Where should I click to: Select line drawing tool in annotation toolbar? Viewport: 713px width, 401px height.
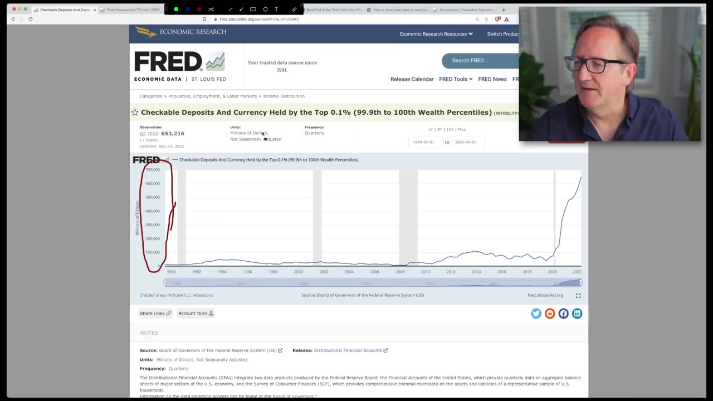pos(230,9)
